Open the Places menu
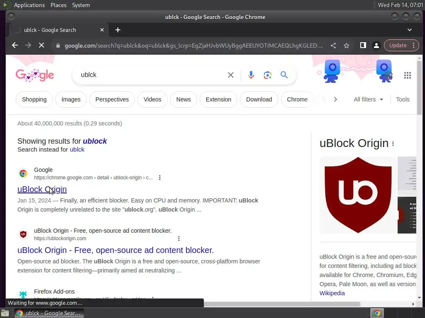Image resolution: width=425 pixels, height=318 pixels. [59, 5]
